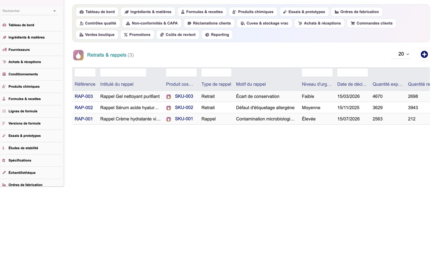Viewport: 439px width, 274px height.
Task: Click the Date de décision filter field
Action: pyautogui.click(x=352, y=73)
